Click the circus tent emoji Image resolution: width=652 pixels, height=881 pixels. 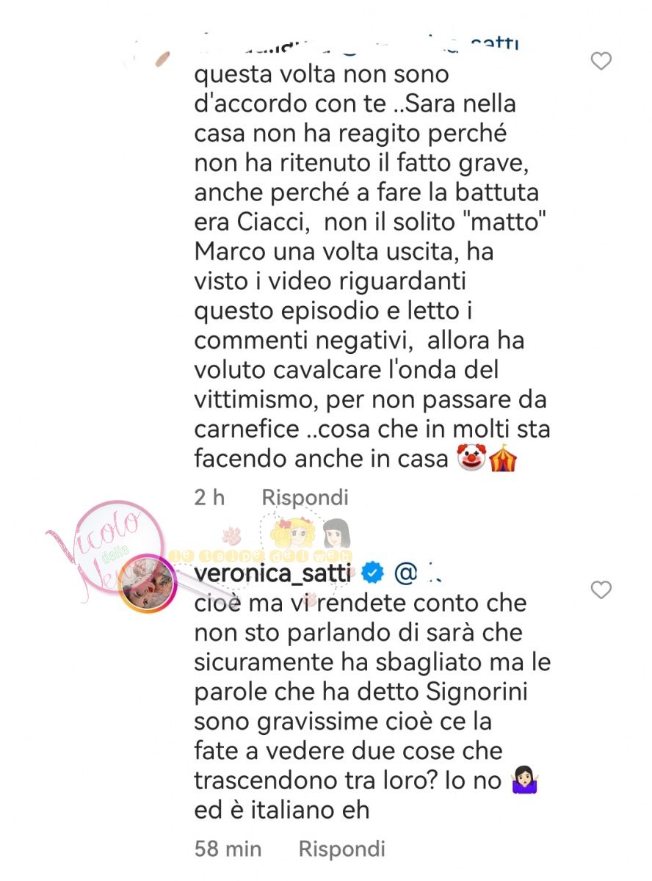tap(504, 457)
